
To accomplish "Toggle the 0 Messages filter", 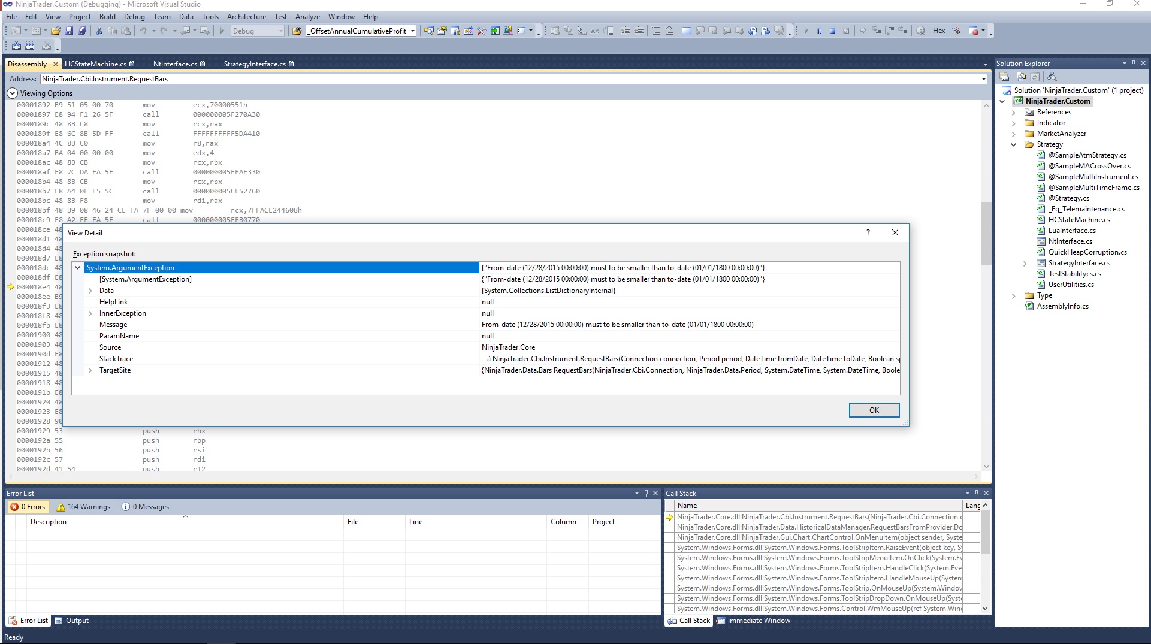I will click(x=146, y=507).
